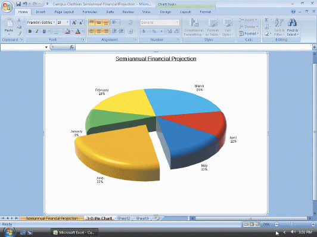Image resolution: width=317 pixels, height=237 pixels.
Task: Open the Formulas tab
Action: (x=90, y=12)
